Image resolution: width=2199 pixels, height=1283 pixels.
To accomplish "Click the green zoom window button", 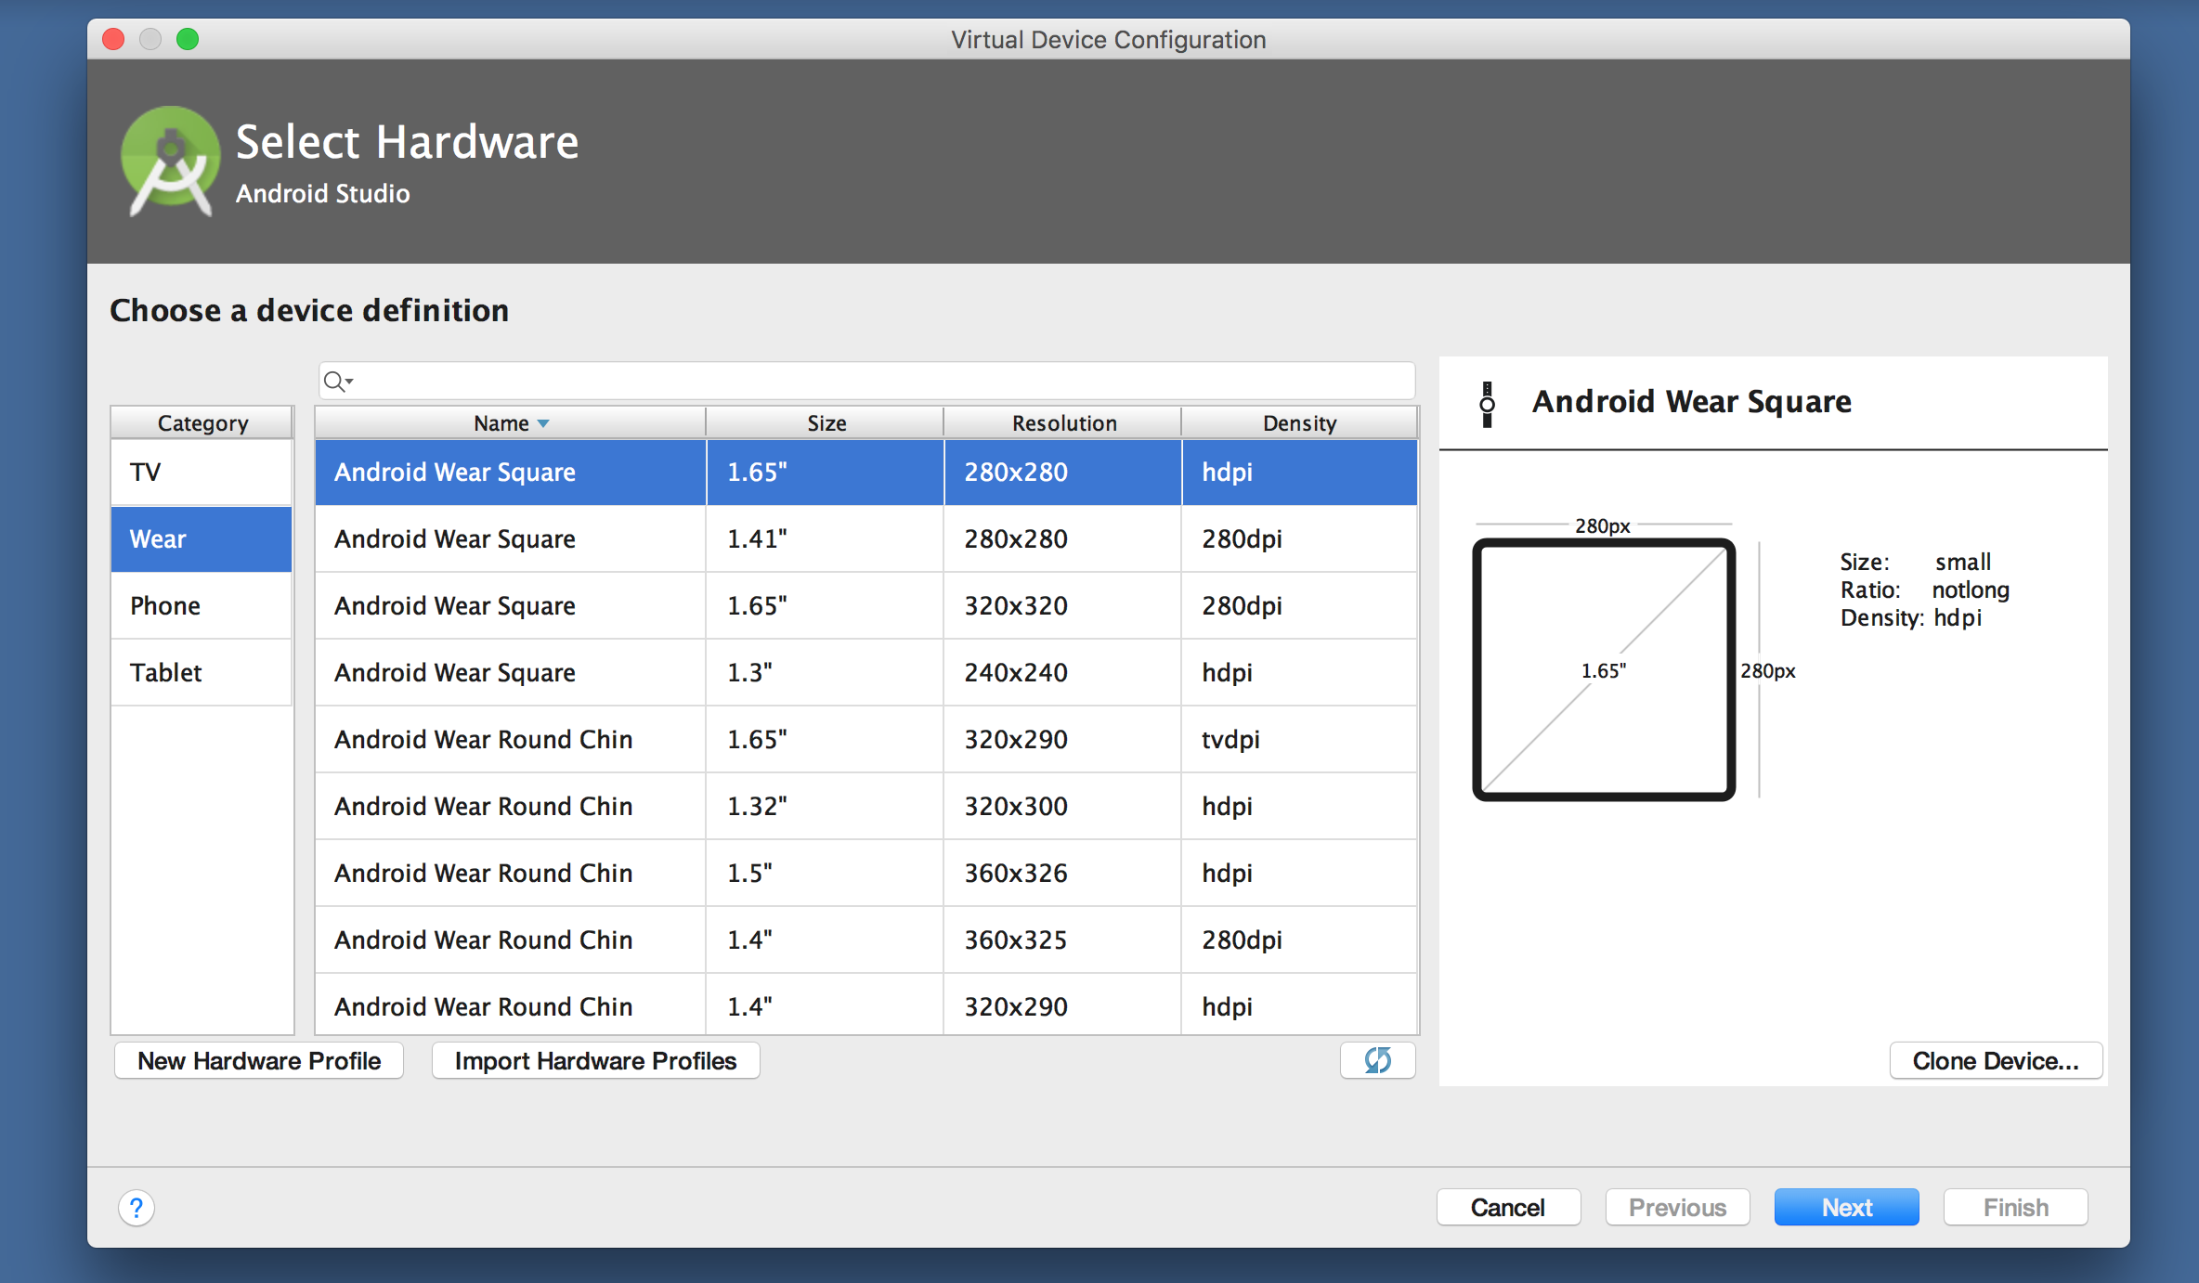I will tap(188, 39).
